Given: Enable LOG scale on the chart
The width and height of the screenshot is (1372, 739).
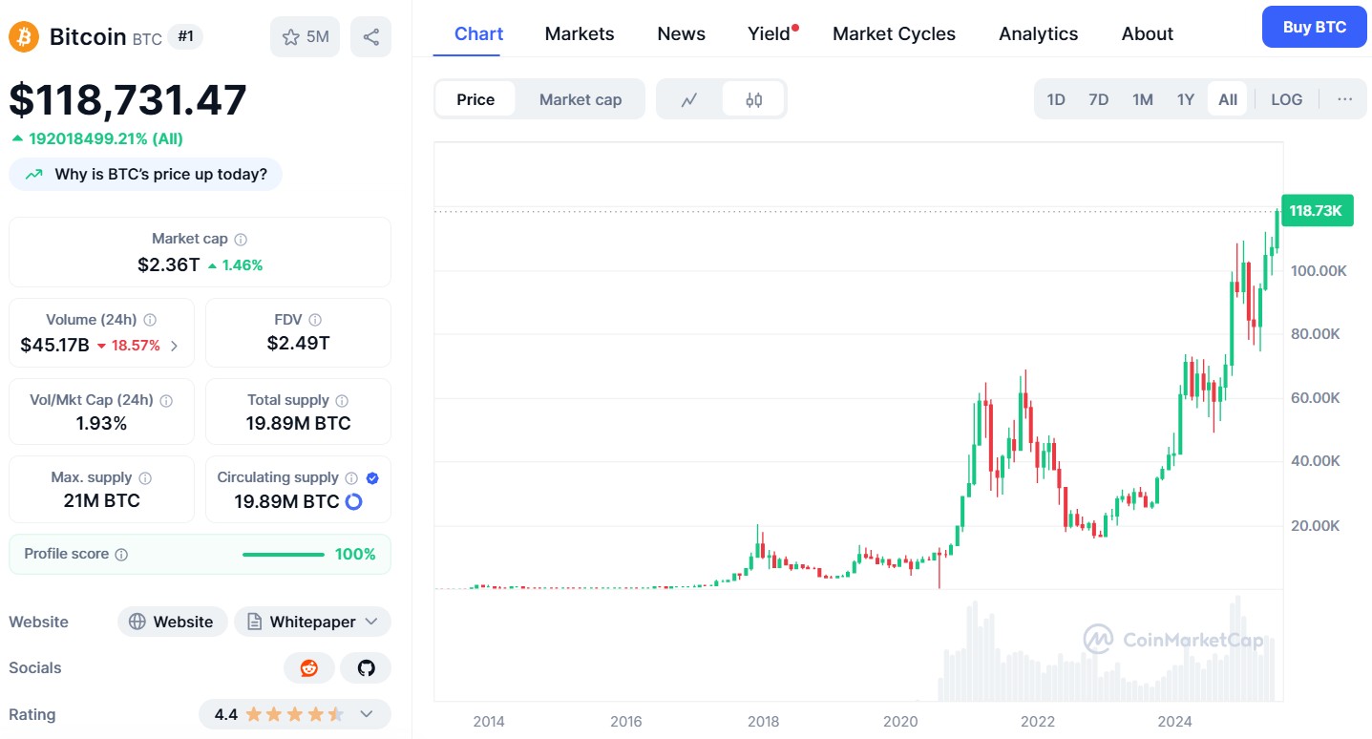Looking at the screenshot, I should pyautogui.click(x=1285, y=98).
